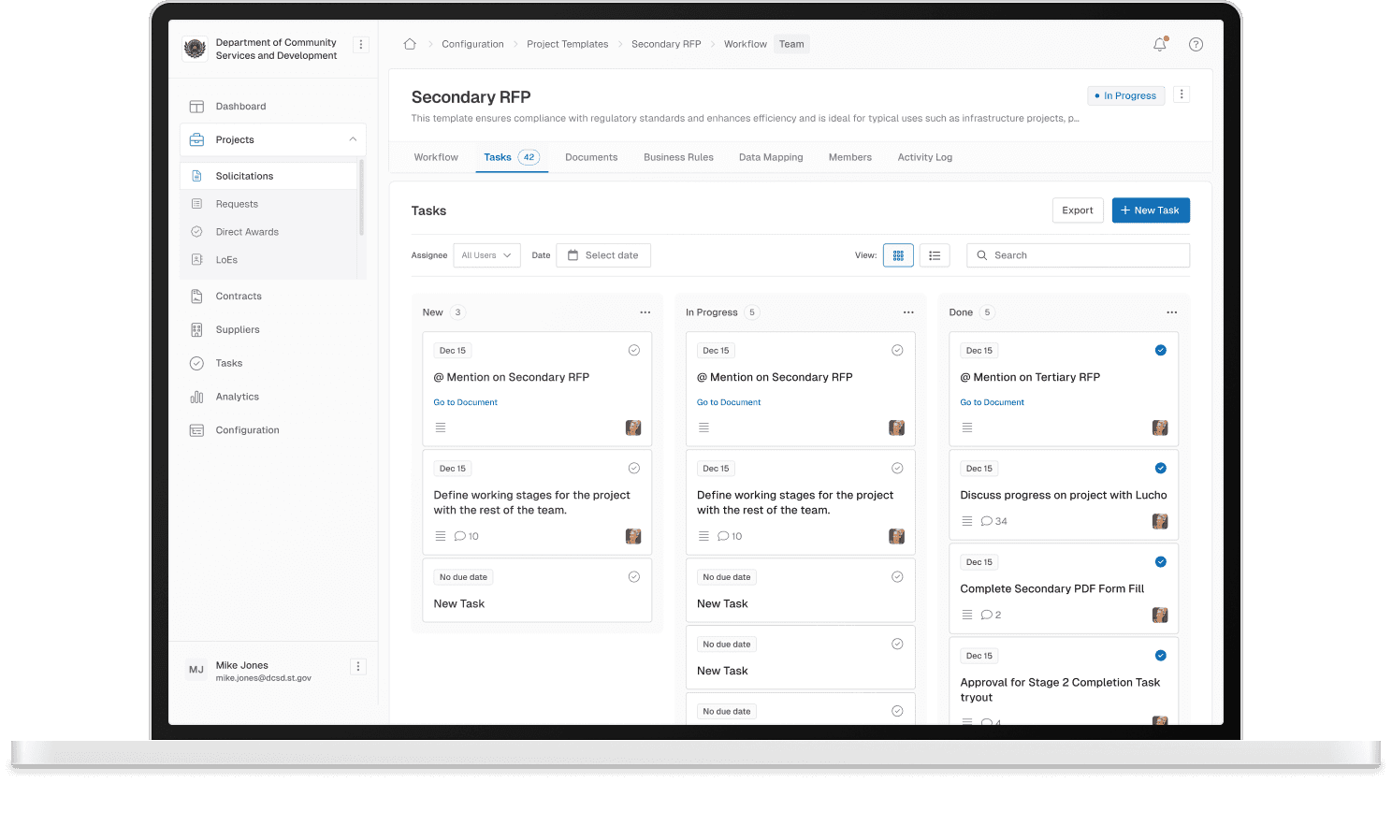Open the help question mark icon

coord(1196,44)
